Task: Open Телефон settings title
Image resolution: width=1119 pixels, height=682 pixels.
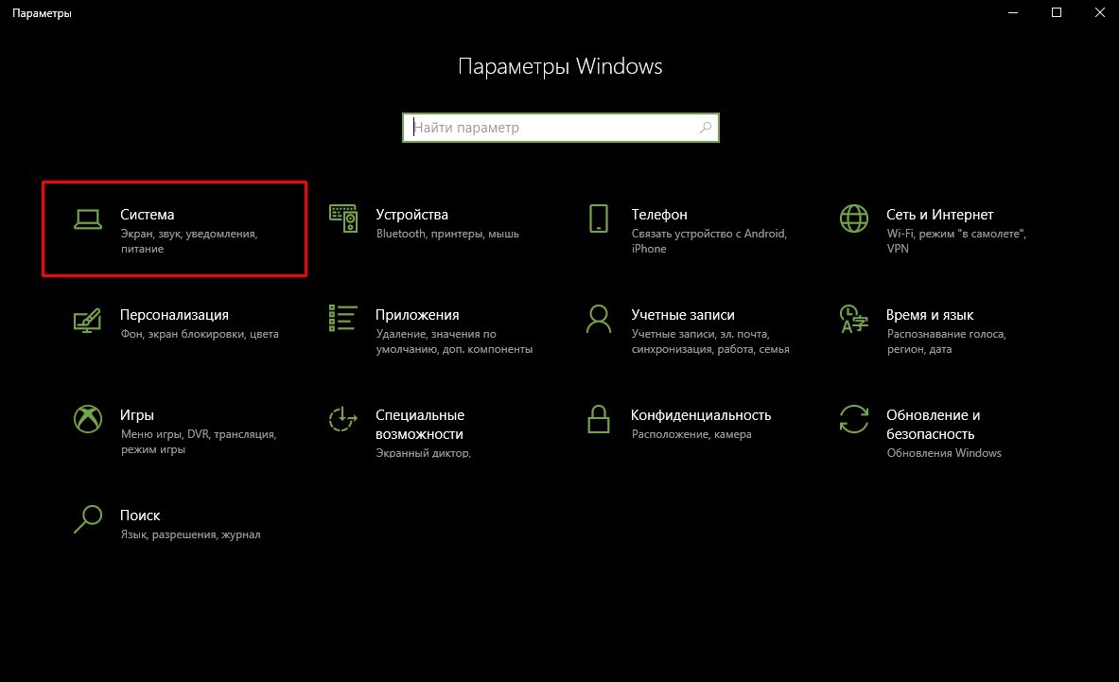Action: 659,215
